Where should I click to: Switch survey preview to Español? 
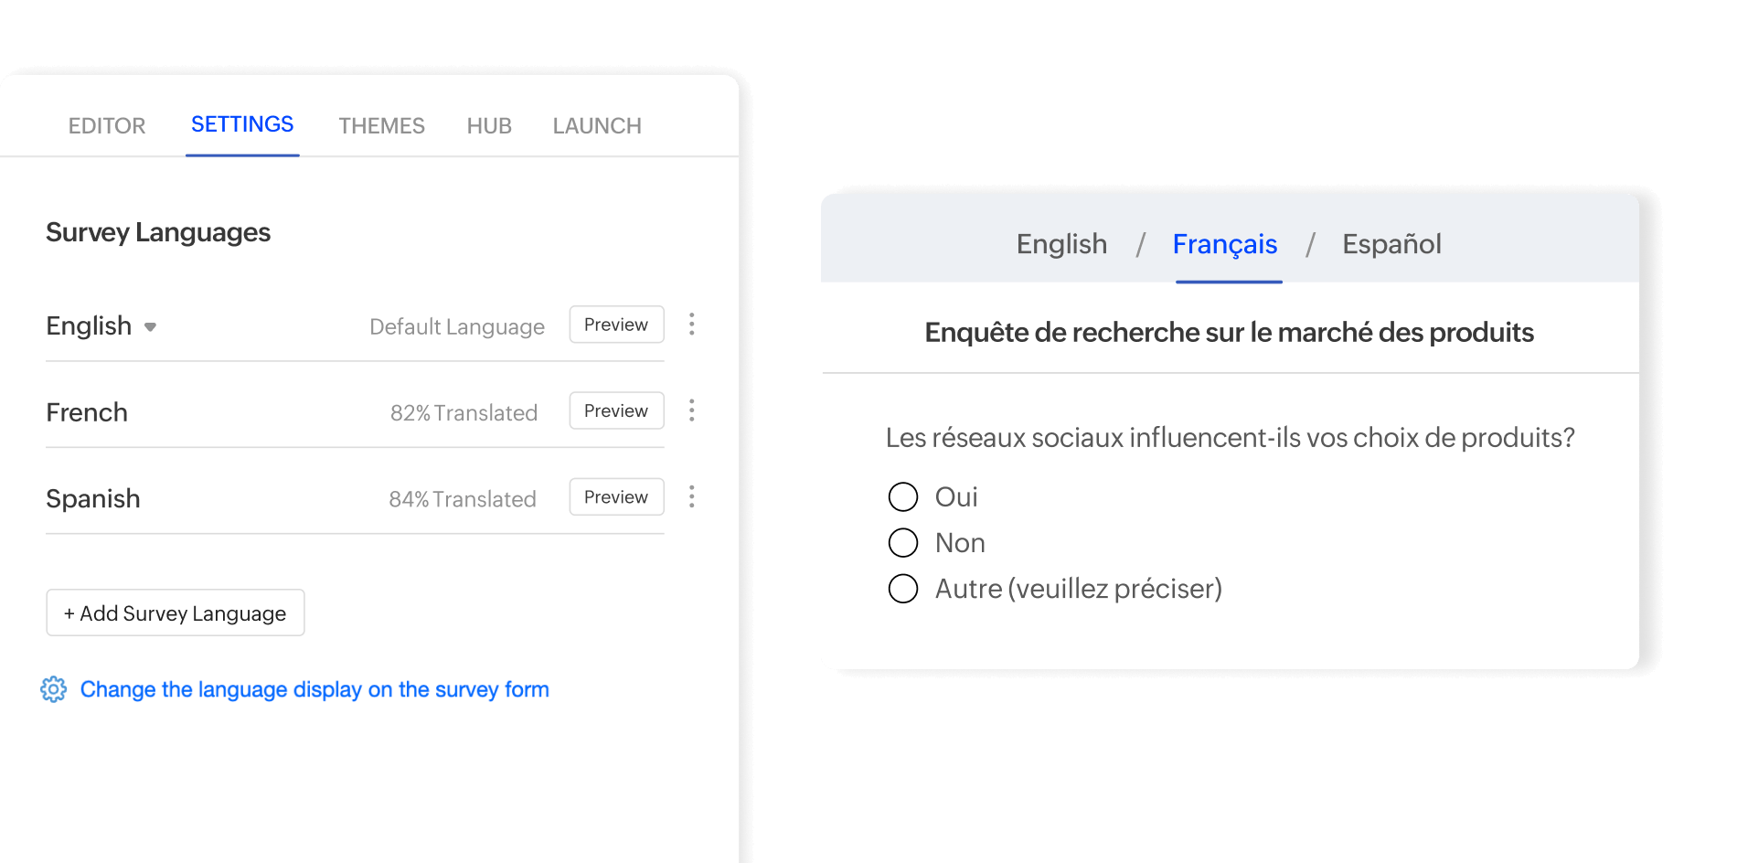1391,243
